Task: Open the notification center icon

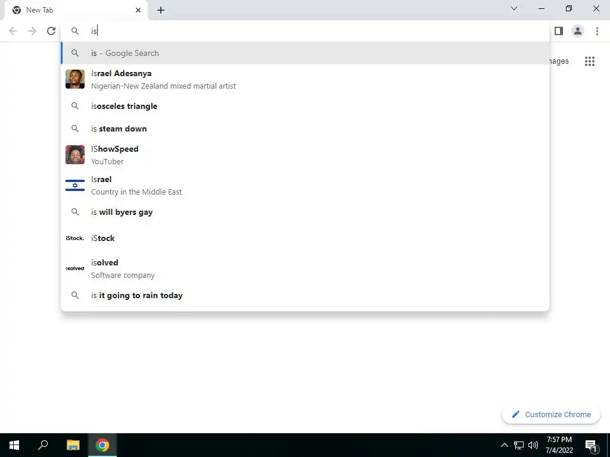Action: pos(591,445)
